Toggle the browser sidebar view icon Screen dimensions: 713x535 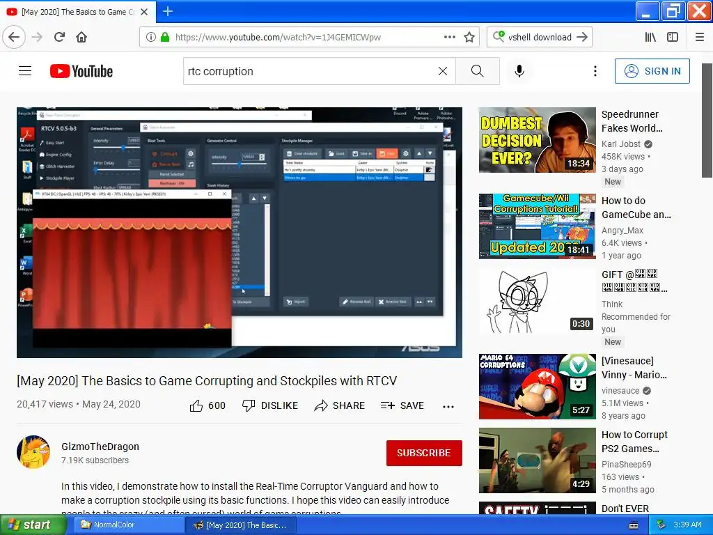pyautogui.click(x=673, y=38)
